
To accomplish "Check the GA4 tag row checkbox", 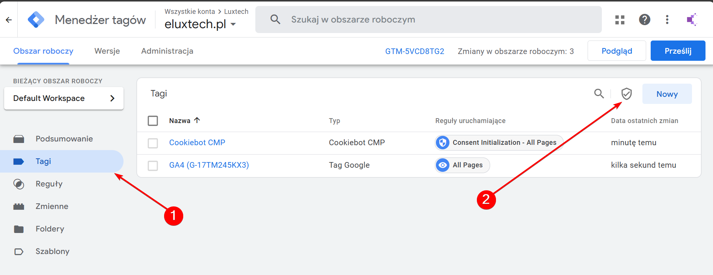I will click(153, 166).
